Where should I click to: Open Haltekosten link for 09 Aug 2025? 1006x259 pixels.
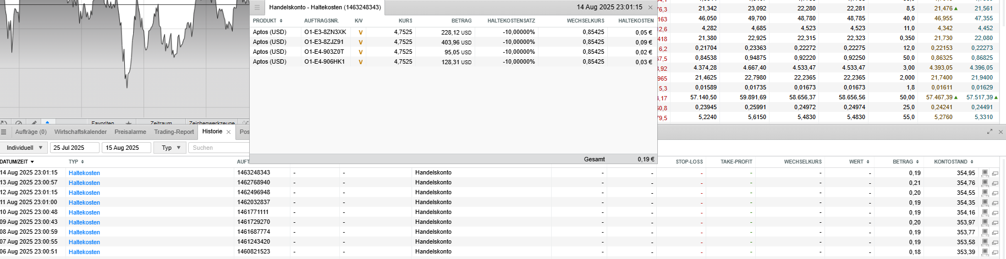84,222
